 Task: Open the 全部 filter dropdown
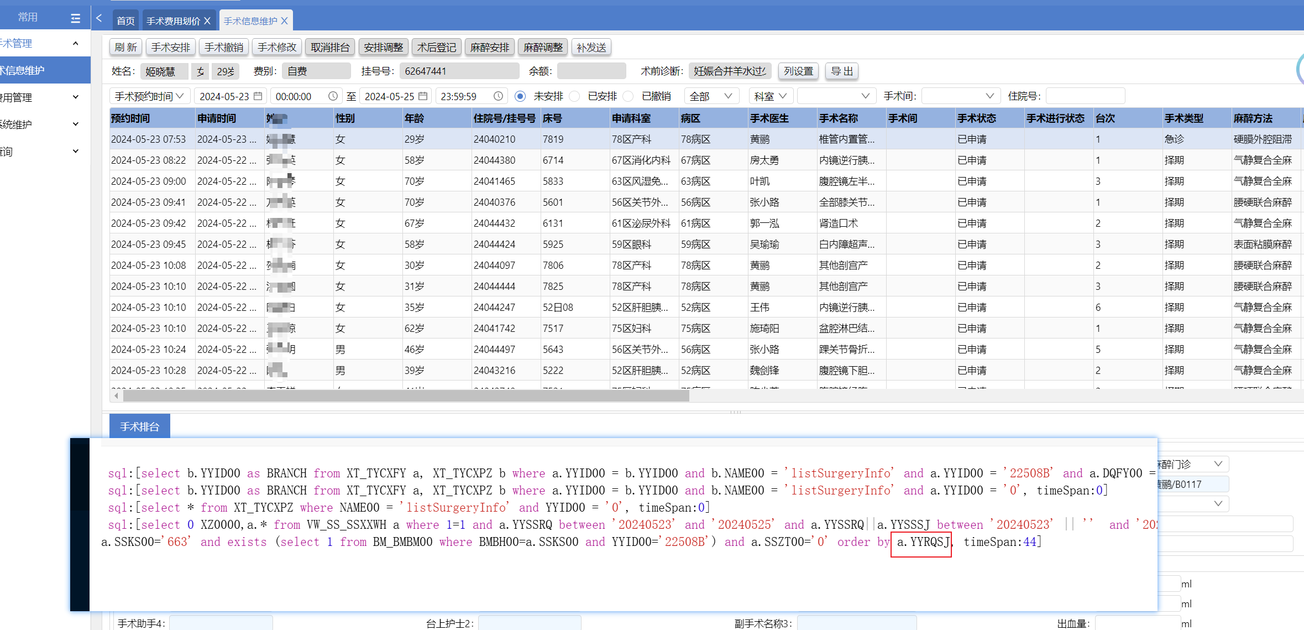(x=711, y=96)
